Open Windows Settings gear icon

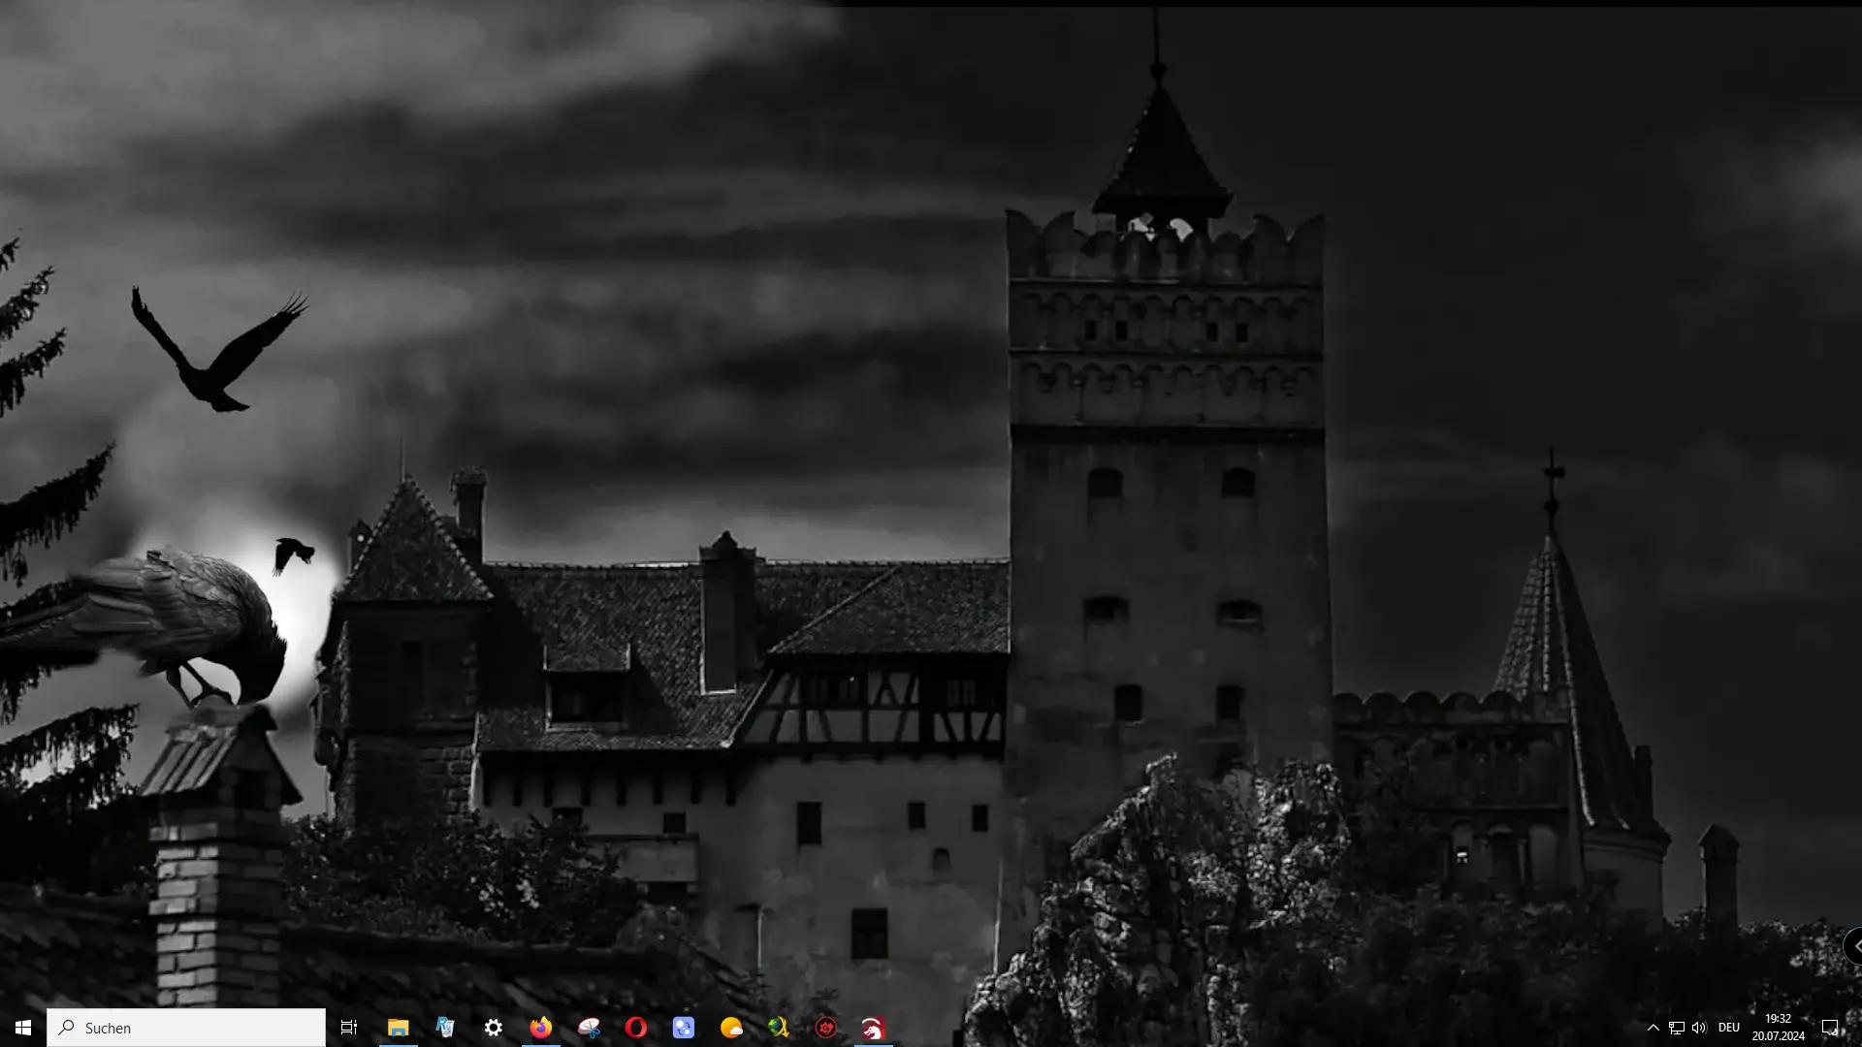tap(493, 1028)
